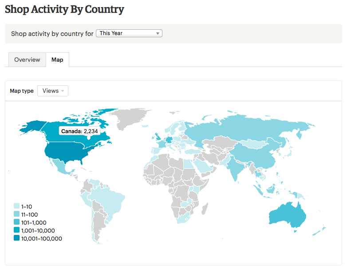The width and height of the screenshot is (351, 273).
Task: Click New Zealand on the map
Action: pos(319,231)
